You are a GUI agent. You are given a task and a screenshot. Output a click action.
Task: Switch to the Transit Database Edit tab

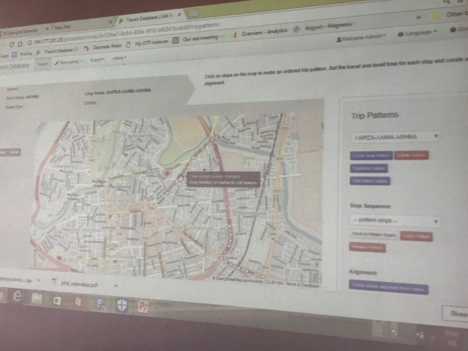click(149, 18)
